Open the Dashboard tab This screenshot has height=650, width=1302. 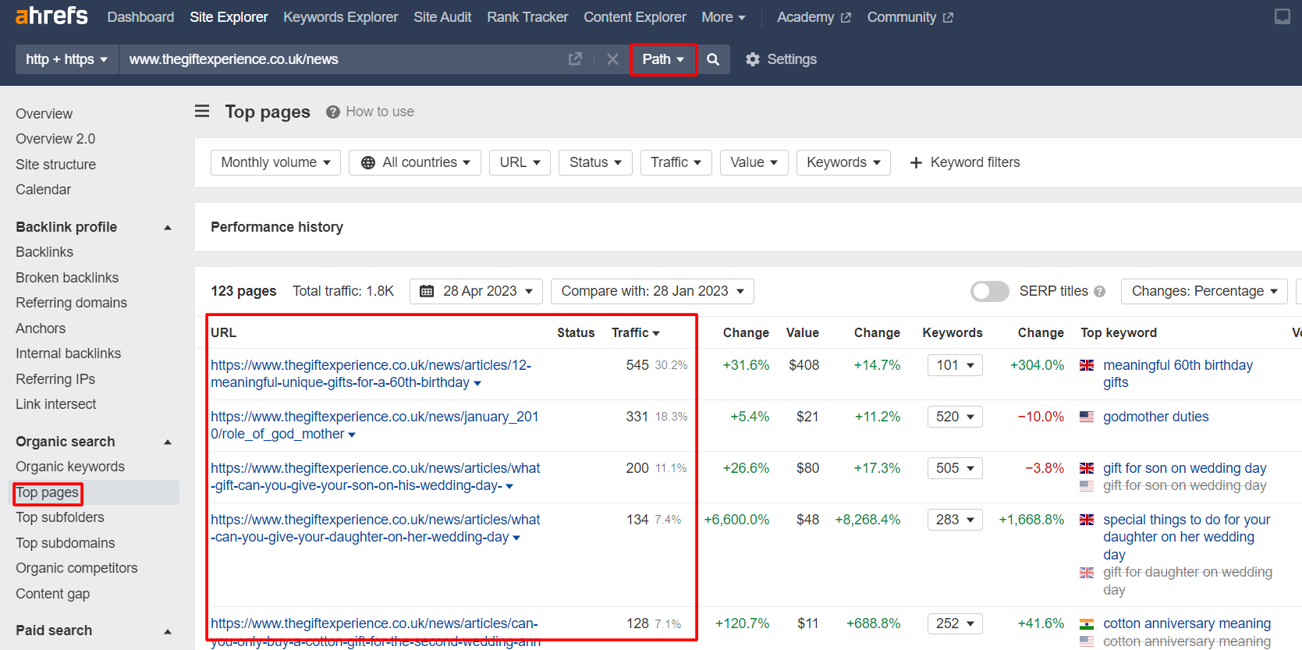pos(140,17)
